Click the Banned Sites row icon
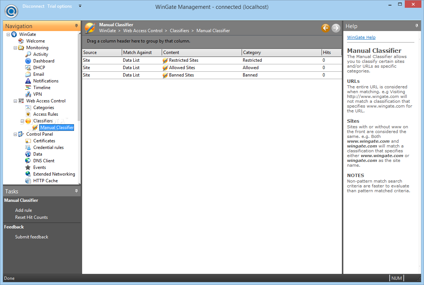The height and width of the screenshot is (285, 424). click(165, 75)
